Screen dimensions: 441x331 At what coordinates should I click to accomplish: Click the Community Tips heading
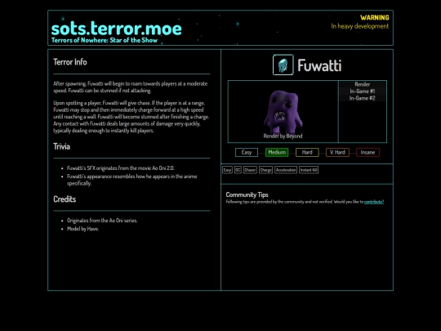[247, 195]
